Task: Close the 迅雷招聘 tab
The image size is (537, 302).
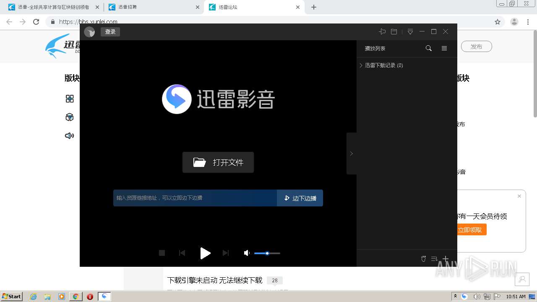Action: click(198, 7)
